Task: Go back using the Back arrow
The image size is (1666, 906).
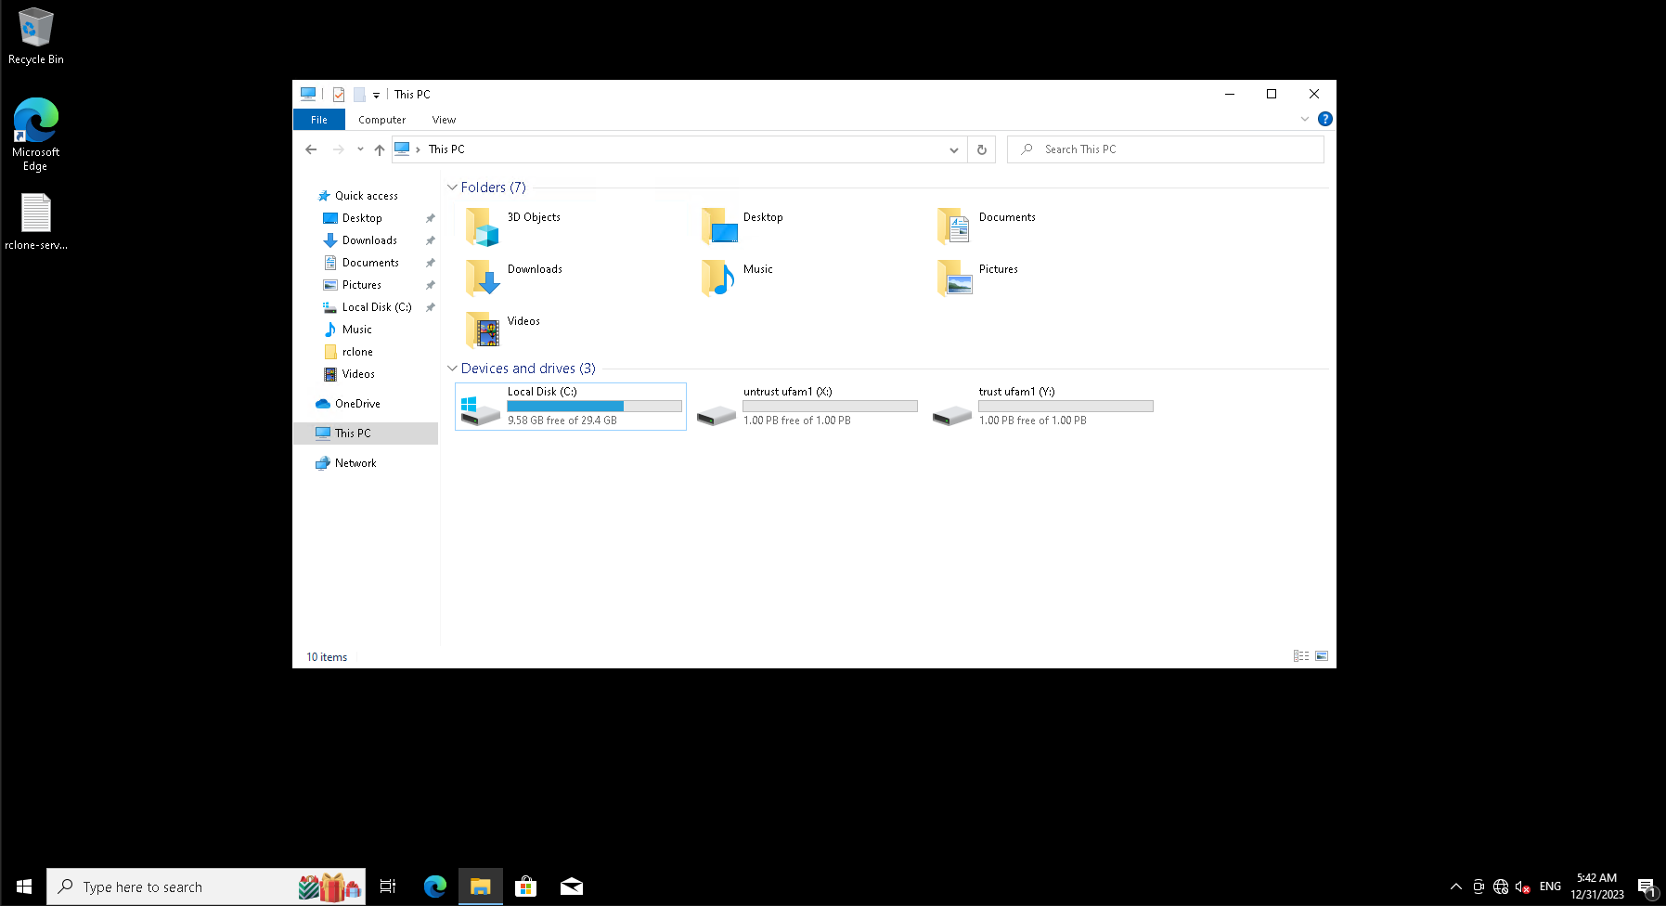Action: (311, 149)
